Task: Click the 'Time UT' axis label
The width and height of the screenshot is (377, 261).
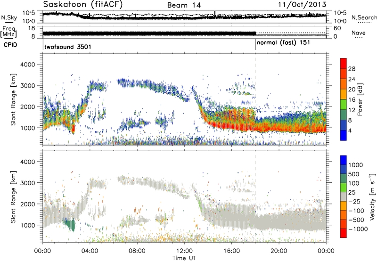Action: tap(184, 258)
